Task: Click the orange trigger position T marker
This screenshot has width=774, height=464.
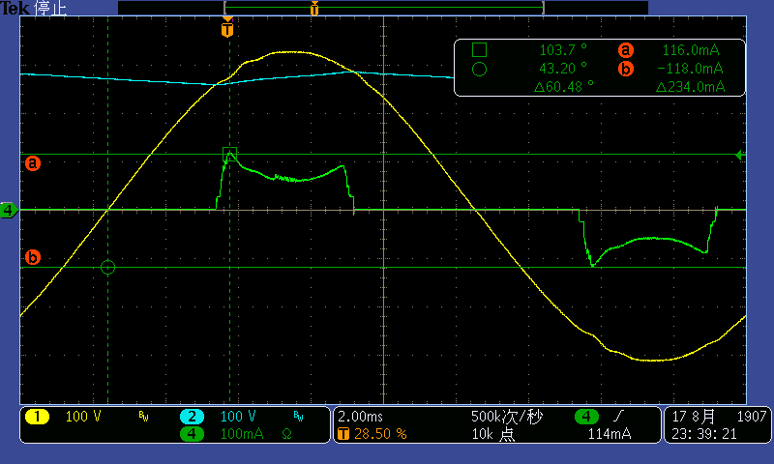Action: (227, 30)
